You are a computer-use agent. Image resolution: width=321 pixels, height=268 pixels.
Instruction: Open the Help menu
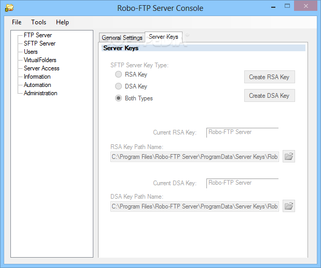[x=62, y=22]
